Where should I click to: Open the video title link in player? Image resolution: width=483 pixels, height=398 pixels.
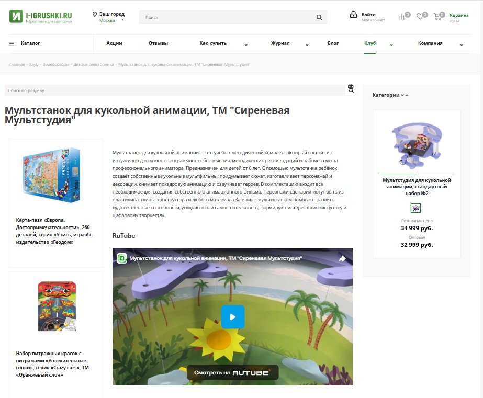tap(216, 258)
